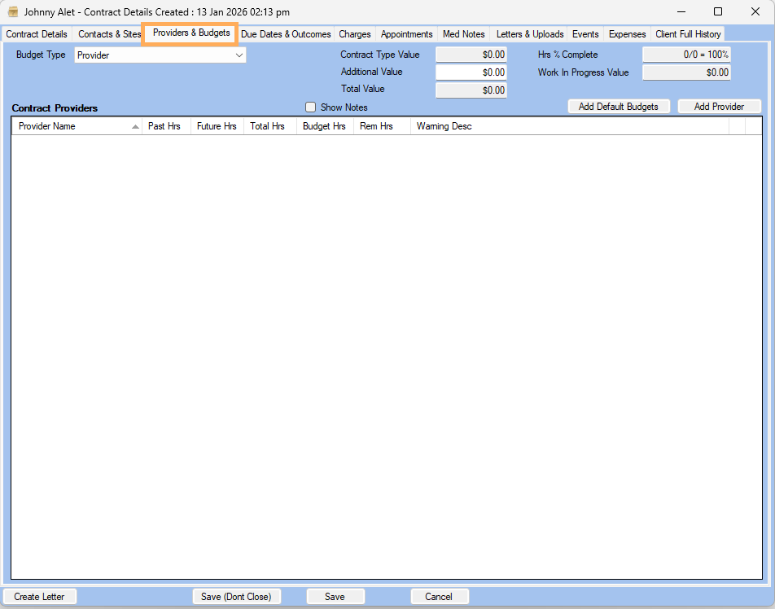The height and width of the screenshot is (609, 775).
Task: Open the Contacts & Sites tab
Action: point(109,34)
